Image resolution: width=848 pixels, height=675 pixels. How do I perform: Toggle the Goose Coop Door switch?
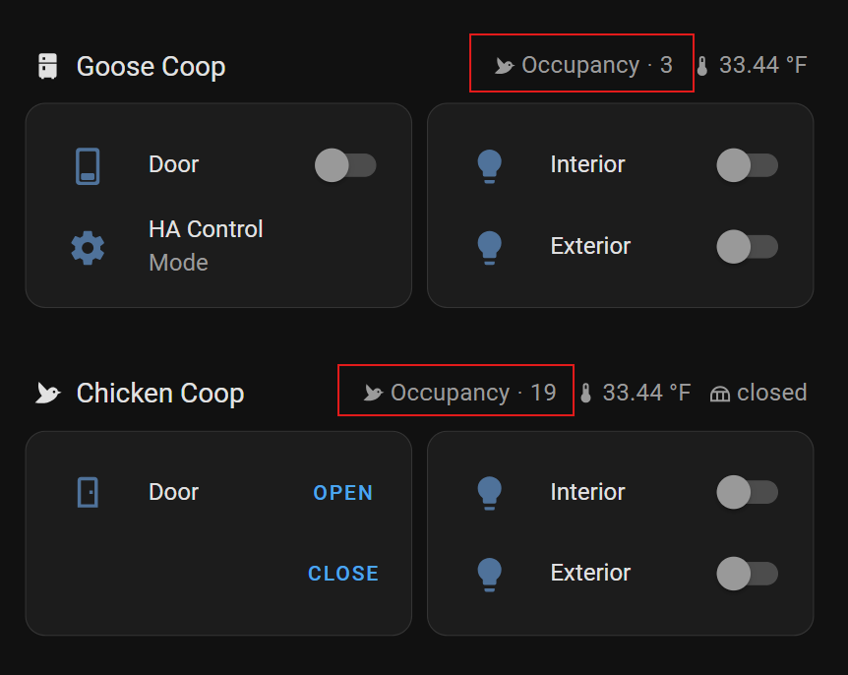[345, 165]
